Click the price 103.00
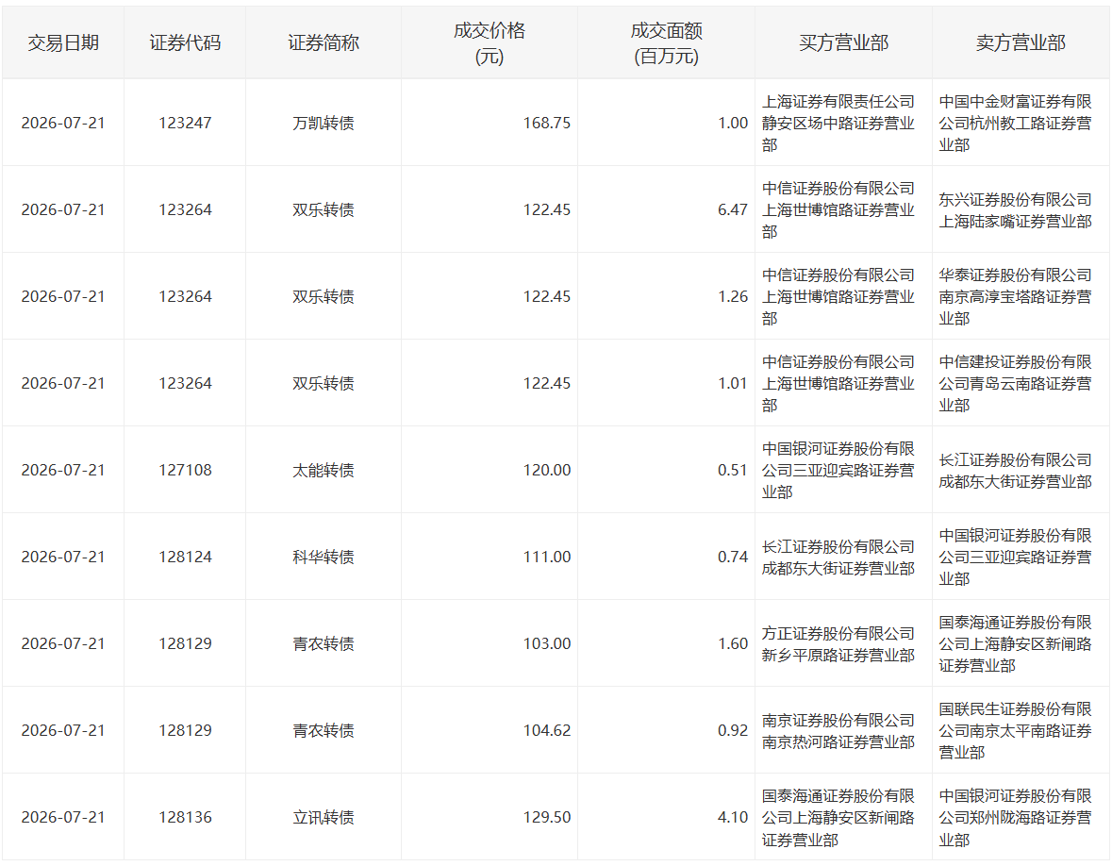Viewport: 1112px width, 866px height. [547, 643]
